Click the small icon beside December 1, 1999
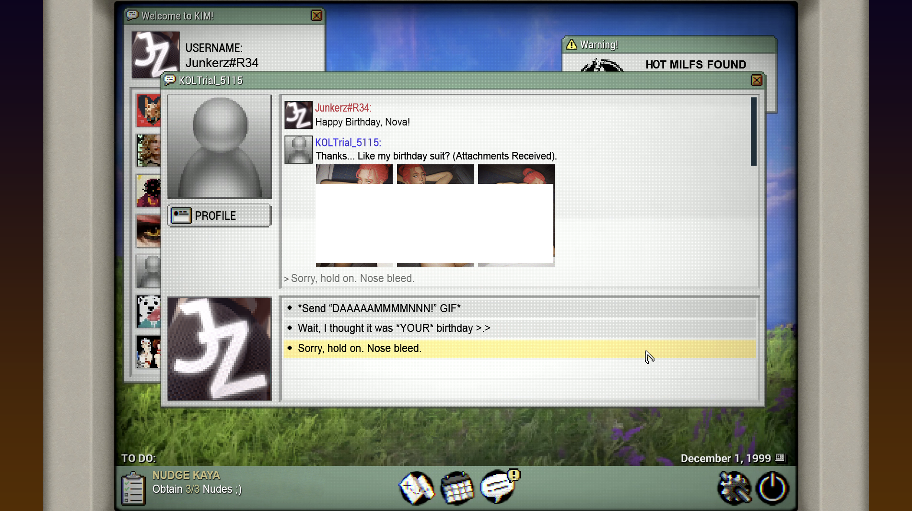Image resolution: width=912 pixels, height=511 pixels. [780, 458]
